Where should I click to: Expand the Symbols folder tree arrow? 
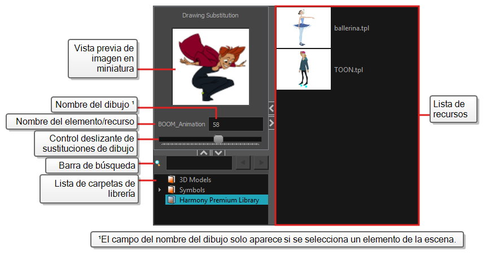160,190
